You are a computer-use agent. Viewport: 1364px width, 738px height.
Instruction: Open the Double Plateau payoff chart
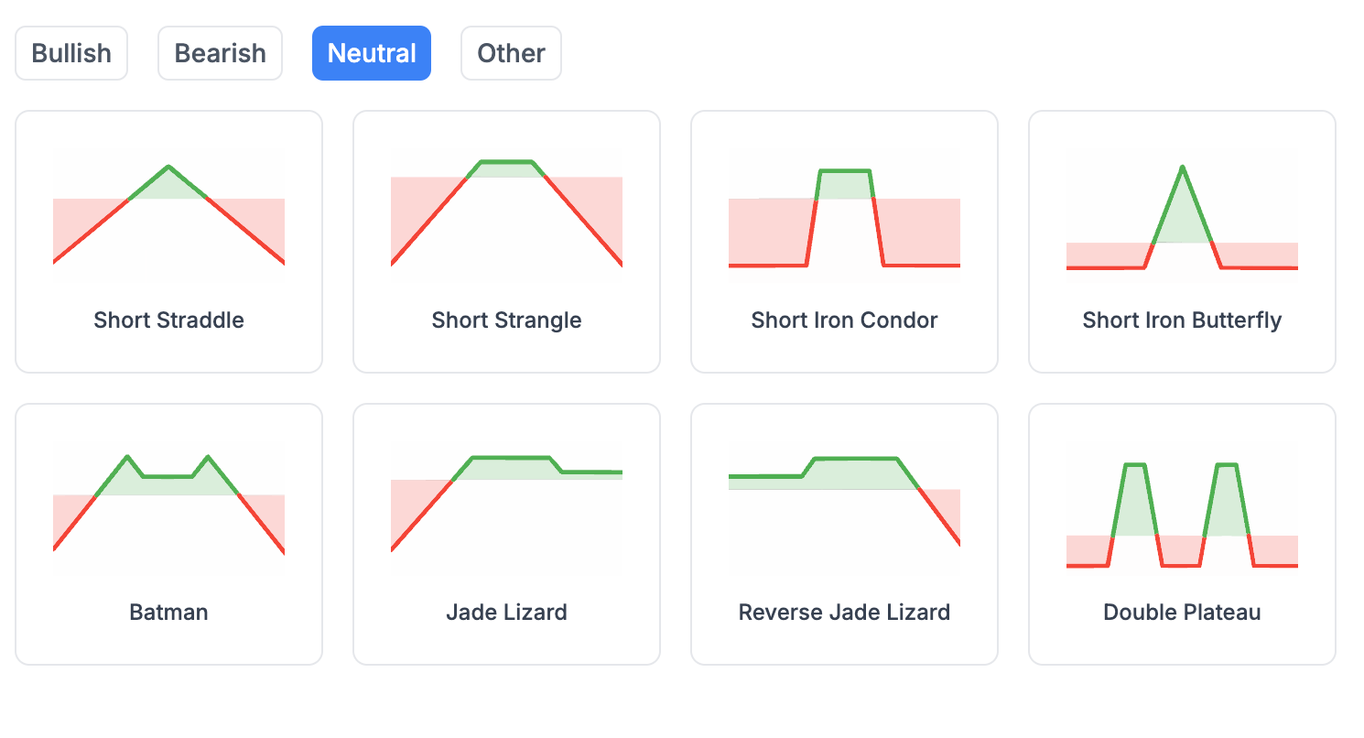[x=1182, y=504]
